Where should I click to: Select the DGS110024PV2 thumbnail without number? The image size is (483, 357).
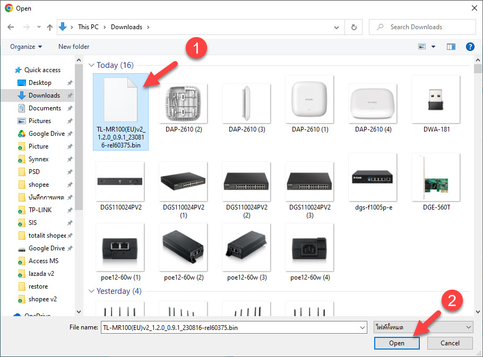pyautogui.click(x=120, y=181)
